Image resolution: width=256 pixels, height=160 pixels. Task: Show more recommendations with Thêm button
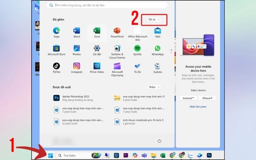click(x=154, y=87)
